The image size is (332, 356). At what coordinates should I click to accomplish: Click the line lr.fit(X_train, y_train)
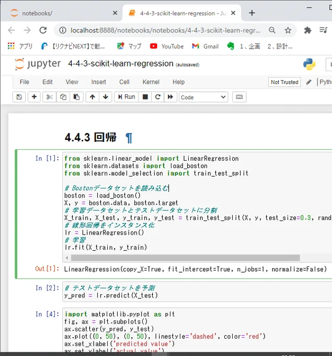tap(106, 247)
